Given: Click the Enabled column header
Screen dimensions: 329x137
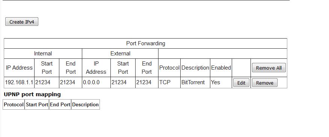Looking at the screenshot, I should point(221,68).
